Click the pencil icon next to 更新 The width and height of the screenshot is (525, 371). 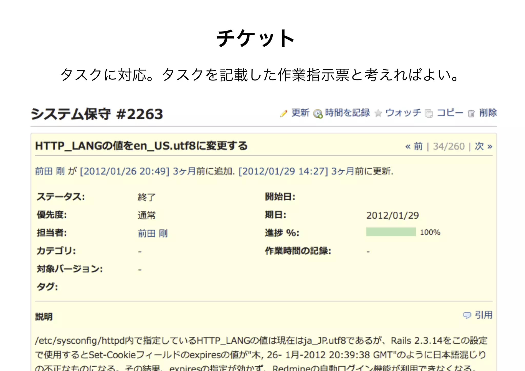coord(284,113)
